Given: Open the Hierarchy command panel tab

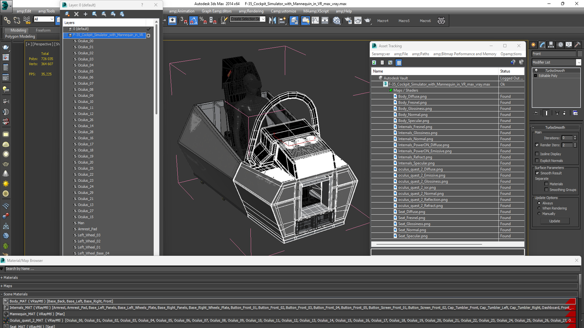Looking at the screenshot, I should [551, 45].
